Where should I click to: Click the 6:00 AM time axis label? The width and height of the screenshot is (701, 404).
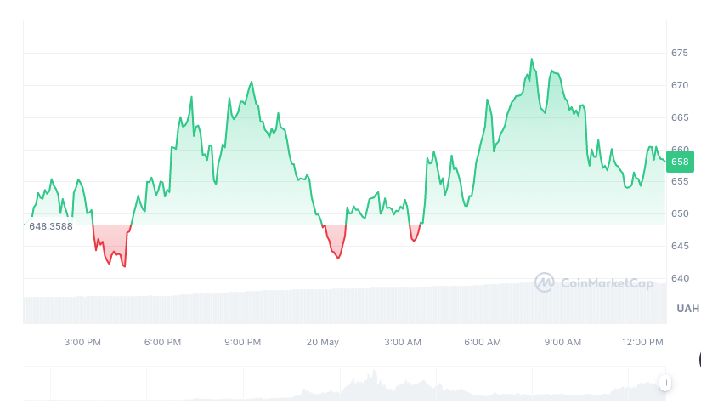pyautogui.click(x=483, y=342)
